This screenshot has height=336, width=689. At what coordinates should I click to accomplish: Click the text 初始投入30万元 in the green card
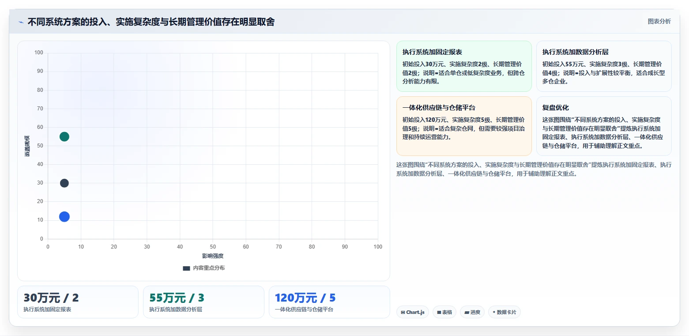coord(423,64)
